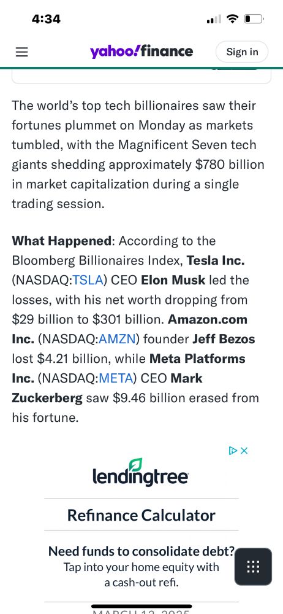Select 'Need funds to consolidate debt?' ad text
The height and width of the screenshot is (614, 283).
click(141, 551)
